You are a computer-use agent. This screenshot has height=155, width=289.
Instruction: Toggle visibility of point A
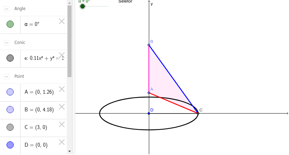[x=10, y=92]
